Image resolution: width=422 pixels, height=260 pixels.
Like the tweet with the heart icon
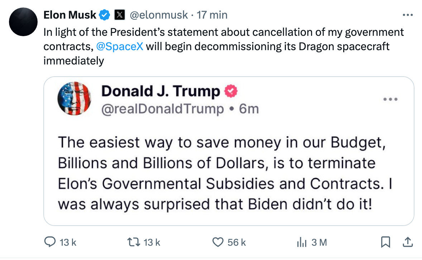[x=218, y=242]
